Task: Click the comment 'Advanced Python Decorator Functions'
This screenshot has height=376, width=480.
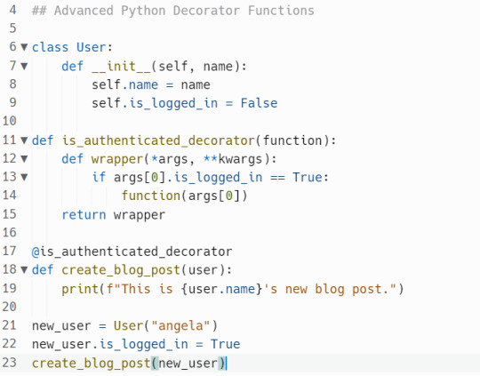Action: click(x=184, y=11)
